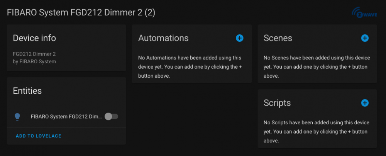The image size is (386, 156).
Task: Click the 'No Scripts have been added' message
Action: click(317, 132)
